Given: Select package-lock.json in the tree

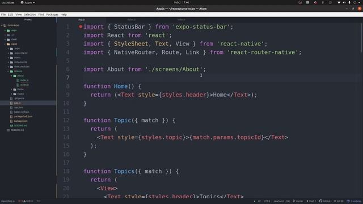Looking at the screenshot, I should click(23, 117).
